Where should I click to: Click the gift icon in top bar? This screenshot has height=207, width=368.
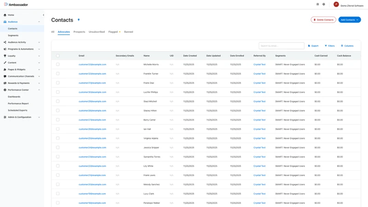(317, 4)
